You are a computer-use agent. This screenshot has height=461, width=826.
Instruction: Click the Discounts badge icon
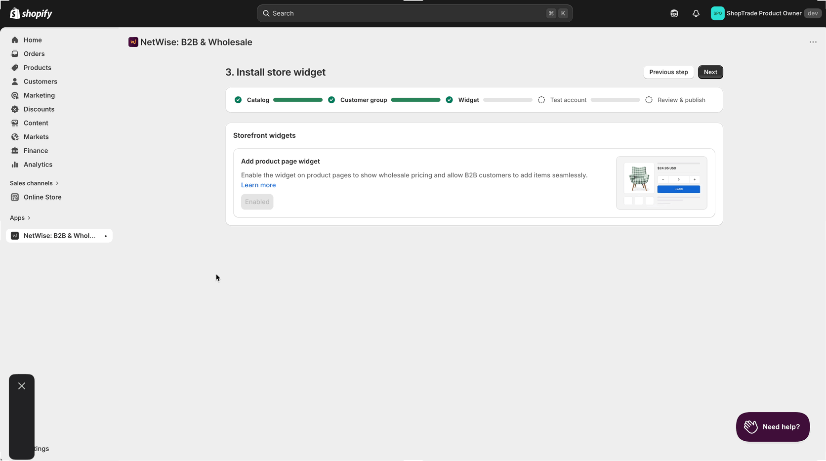(x=15, y=109)
